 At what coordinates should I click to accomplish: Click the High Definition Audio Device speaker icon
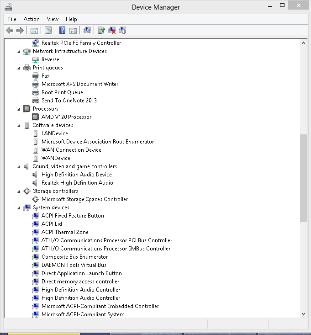pyautogui.click(x=35, y=175)
